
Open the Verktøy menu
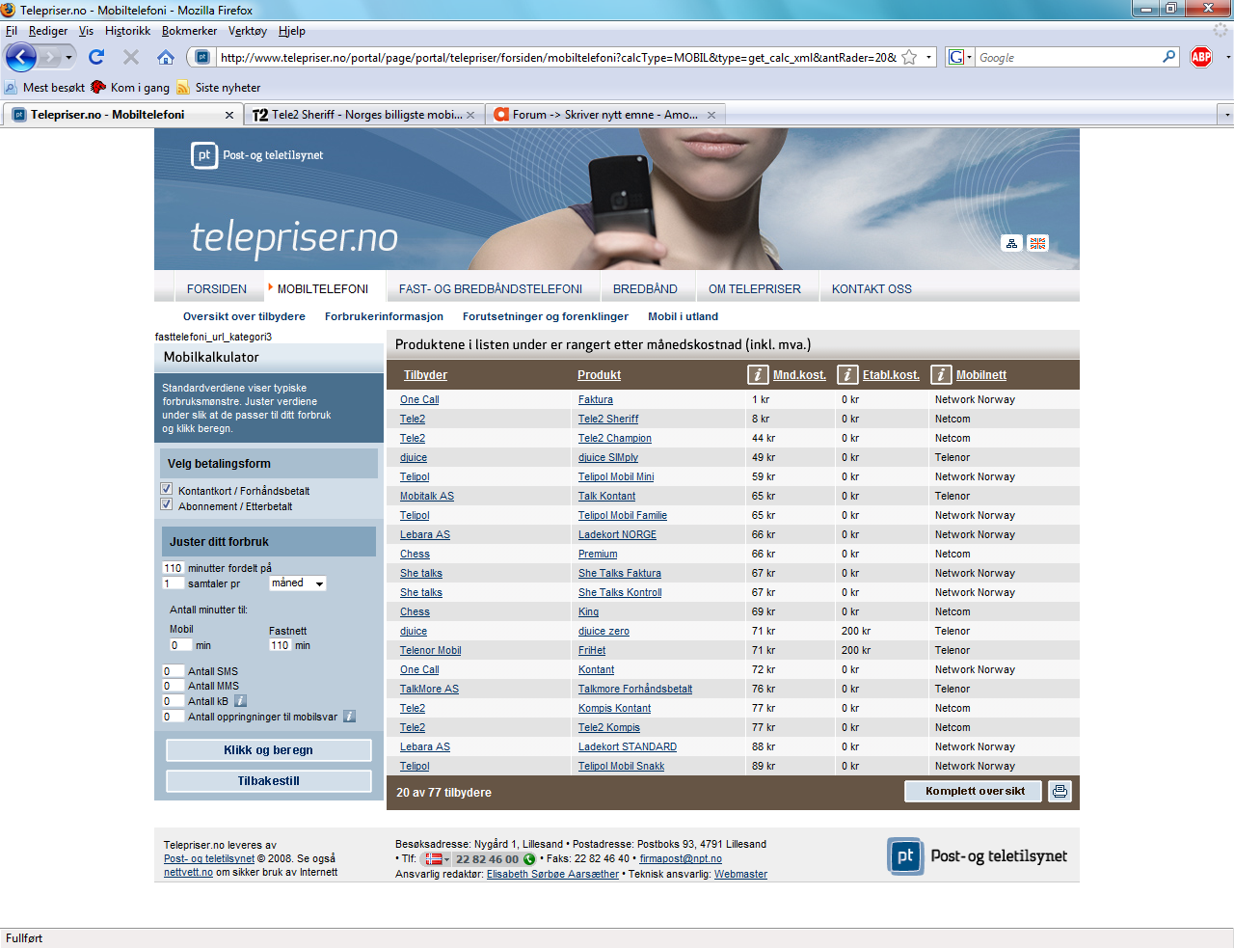[248, 31]
